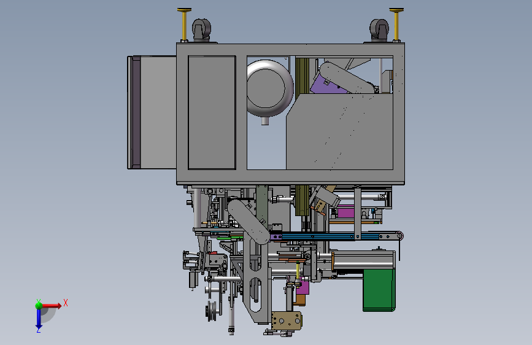Select the magenta block below the frame

(x=345, y=212)
